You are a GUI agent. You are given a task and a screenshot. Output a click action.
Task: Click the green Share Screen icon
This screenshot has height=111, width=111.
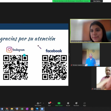pyautogui.click(x=59, y=103)
